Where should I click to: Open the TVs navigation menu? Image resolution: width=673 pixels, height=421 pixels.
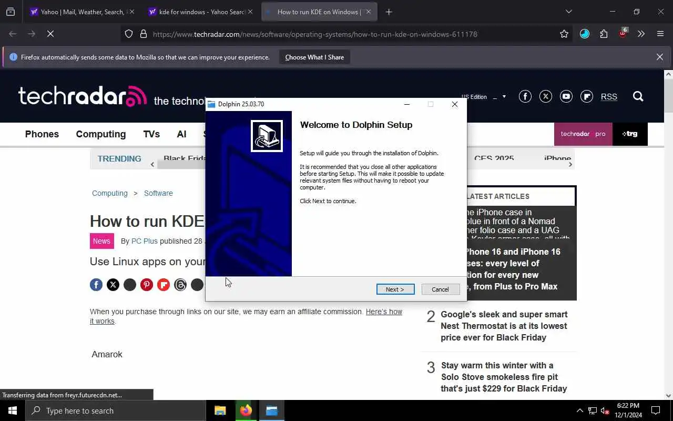[151, 134]
